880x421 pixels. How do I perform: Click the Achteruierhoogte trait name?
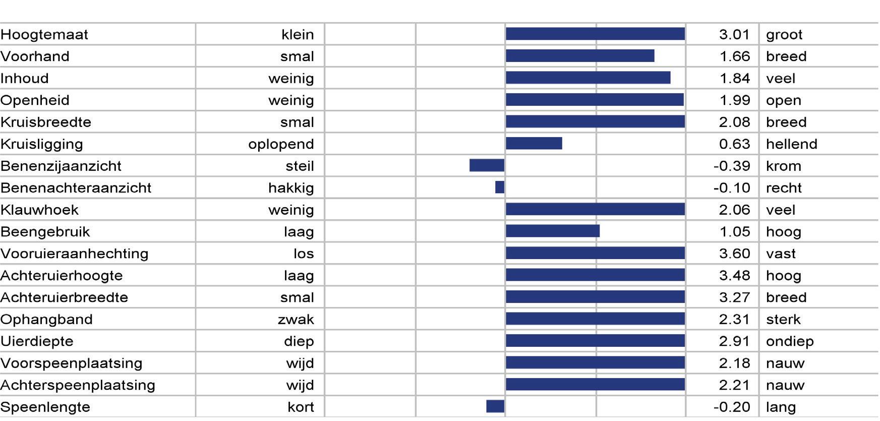[62, 276]
